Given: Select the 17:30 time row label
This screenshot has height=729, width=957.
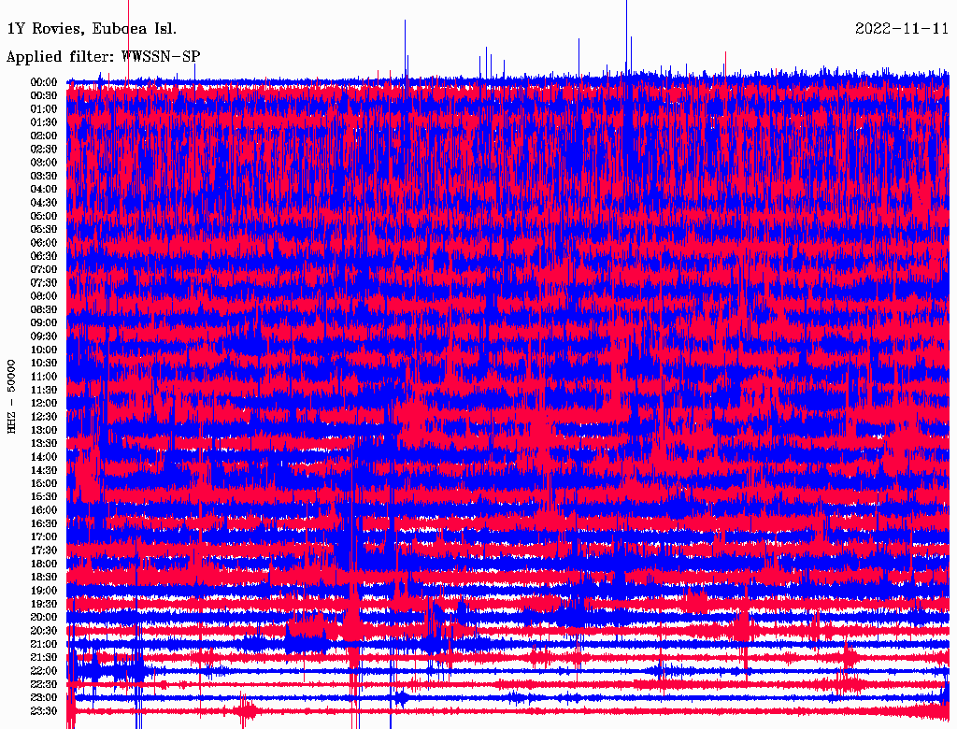Looking at the screenshot, I should pyautogui.click(x=44, y=550).
